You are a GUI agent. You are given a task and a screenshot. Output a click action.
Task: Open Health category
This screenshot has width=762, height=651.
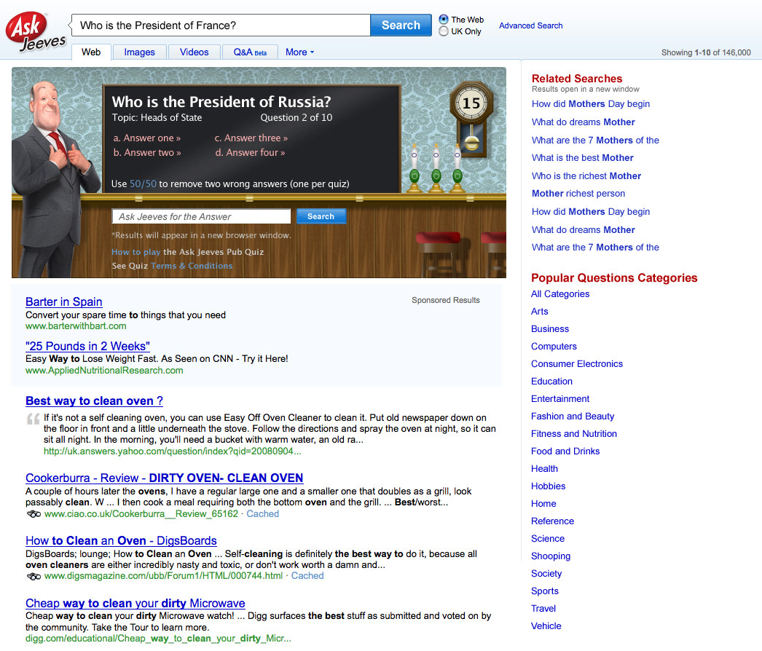tap(544, 469)
